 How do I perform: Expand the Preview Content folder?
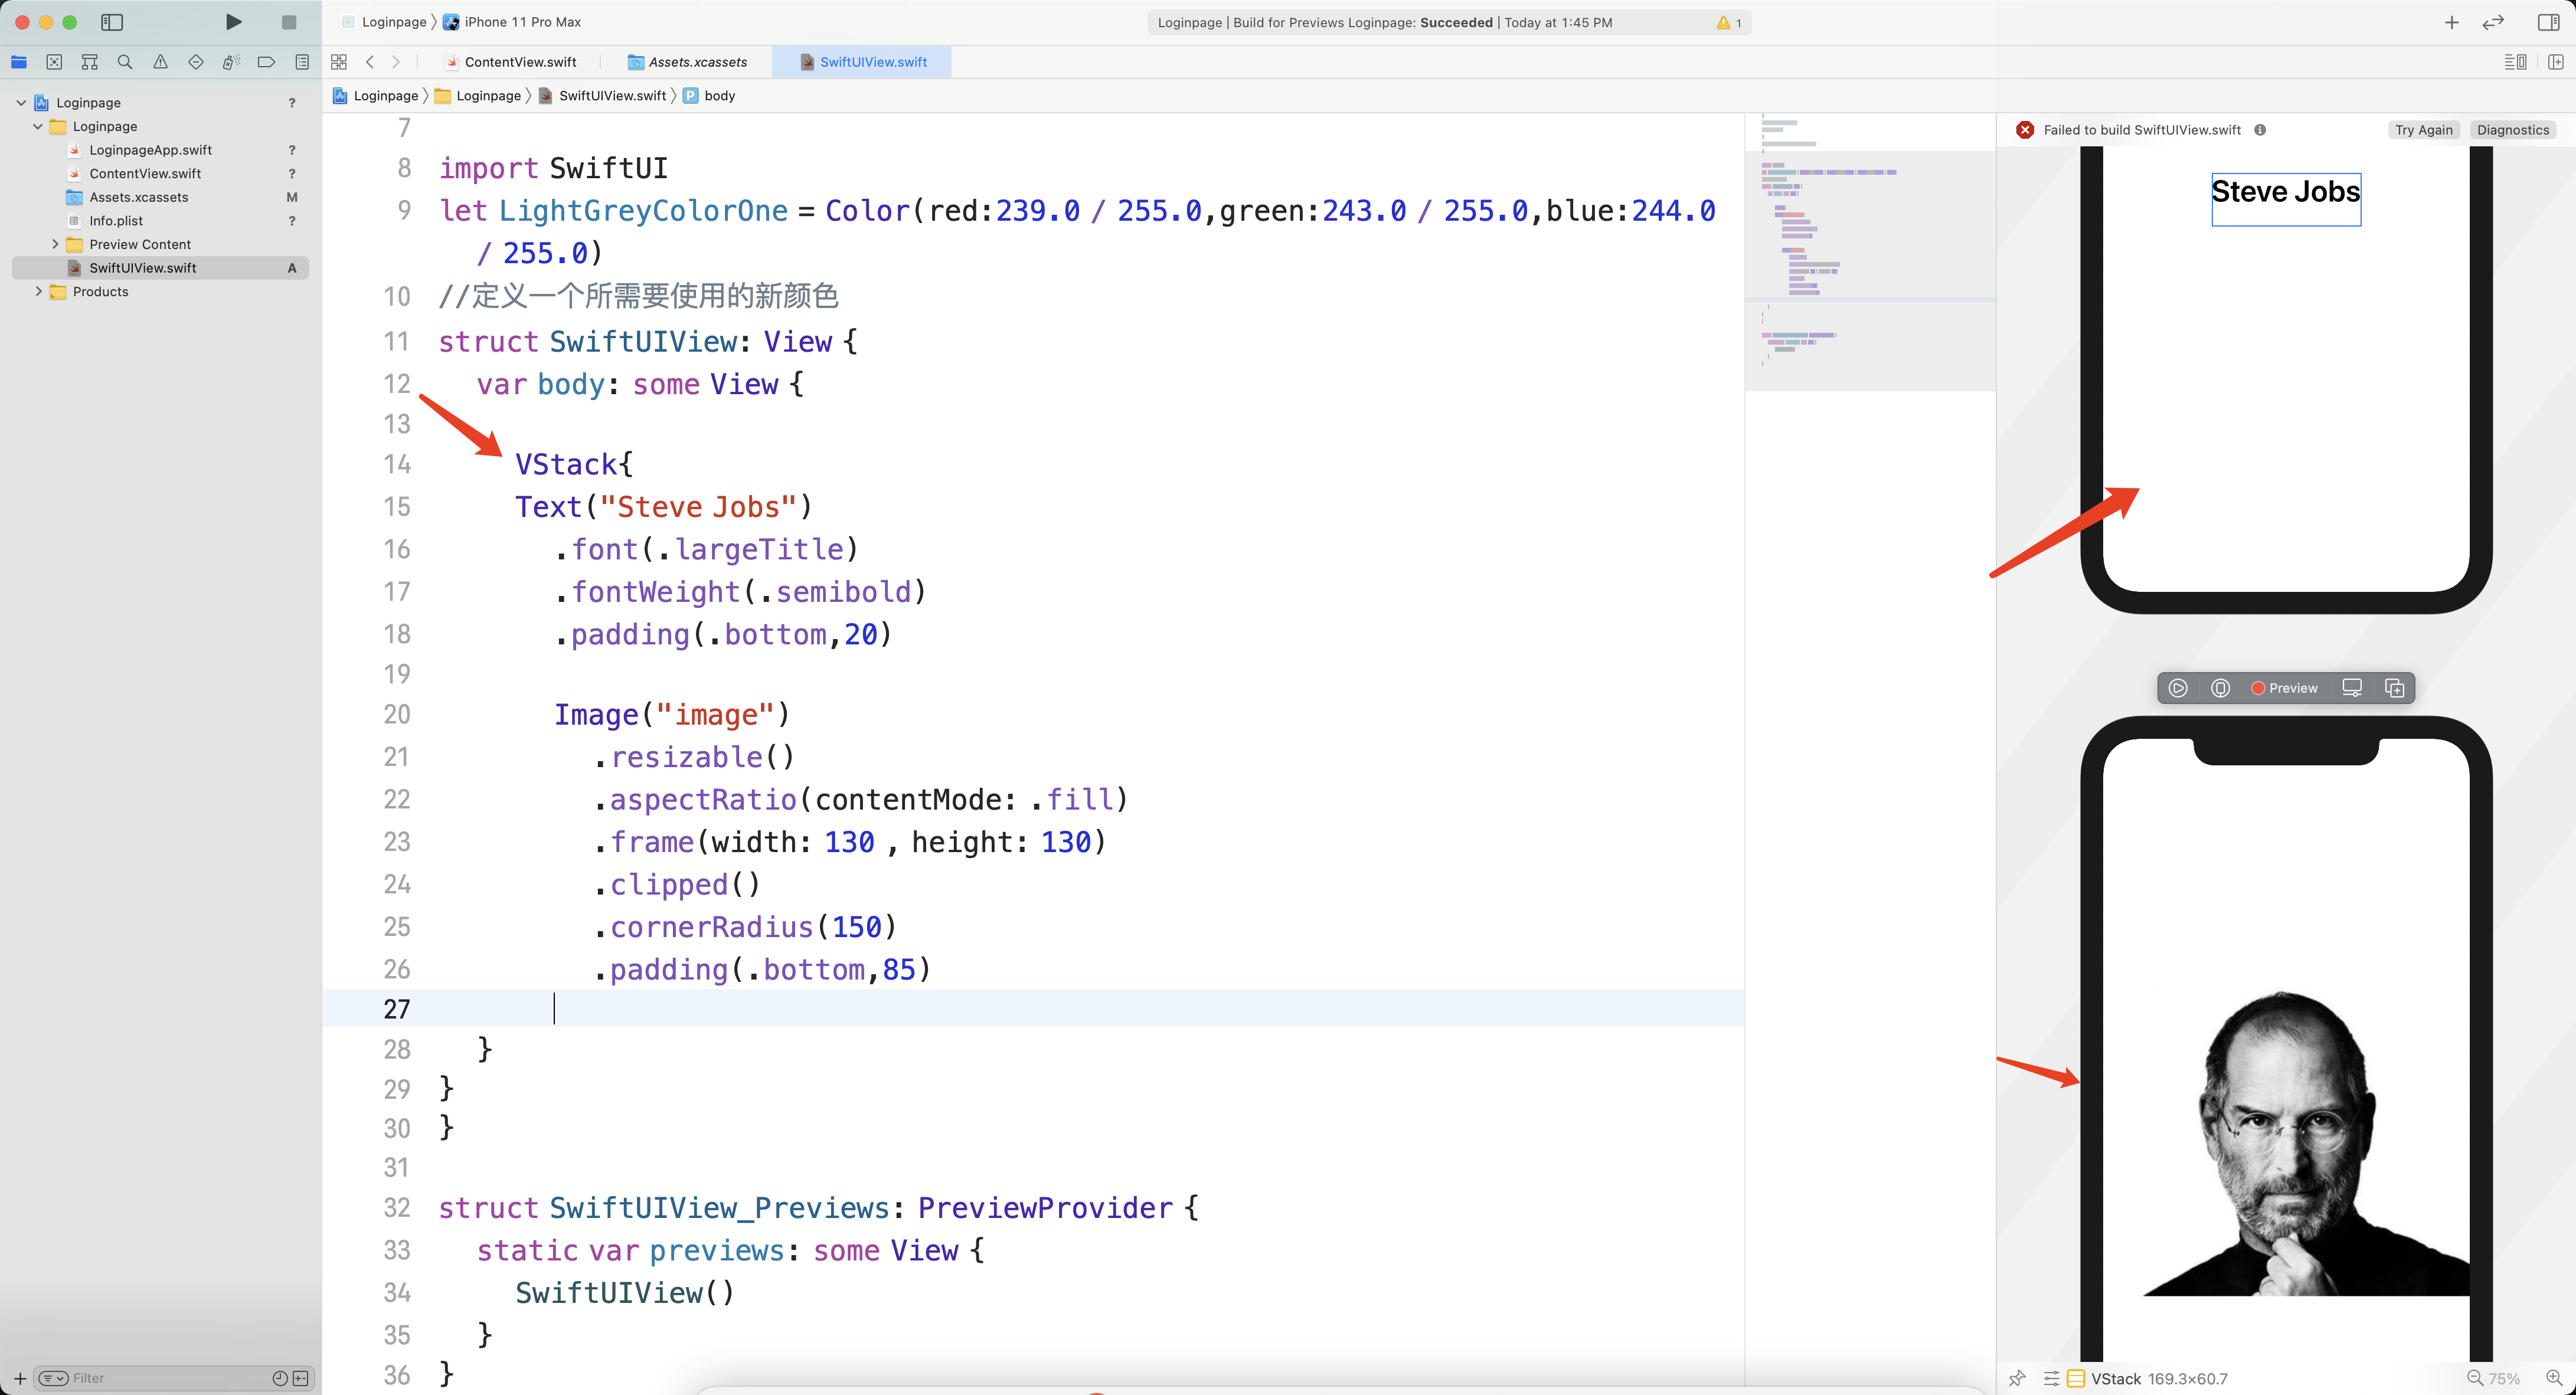tap(55, 244)
